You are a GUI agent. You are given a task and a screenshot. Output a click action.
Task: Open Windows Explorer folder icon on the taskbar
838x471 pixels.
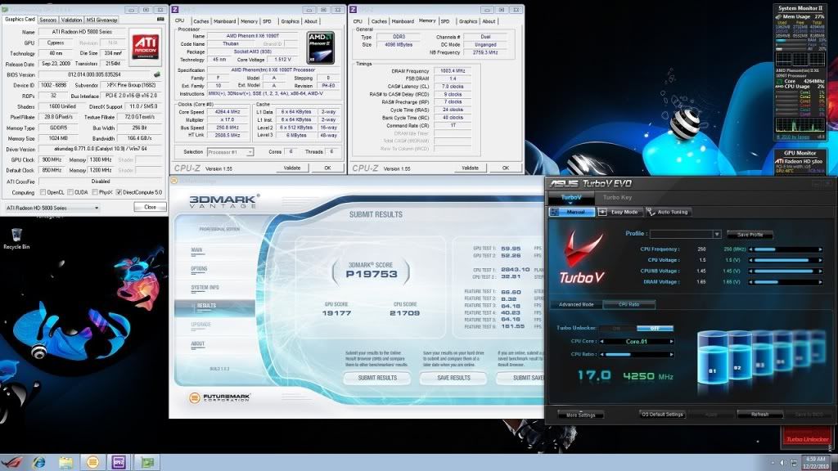click(65, 463)
